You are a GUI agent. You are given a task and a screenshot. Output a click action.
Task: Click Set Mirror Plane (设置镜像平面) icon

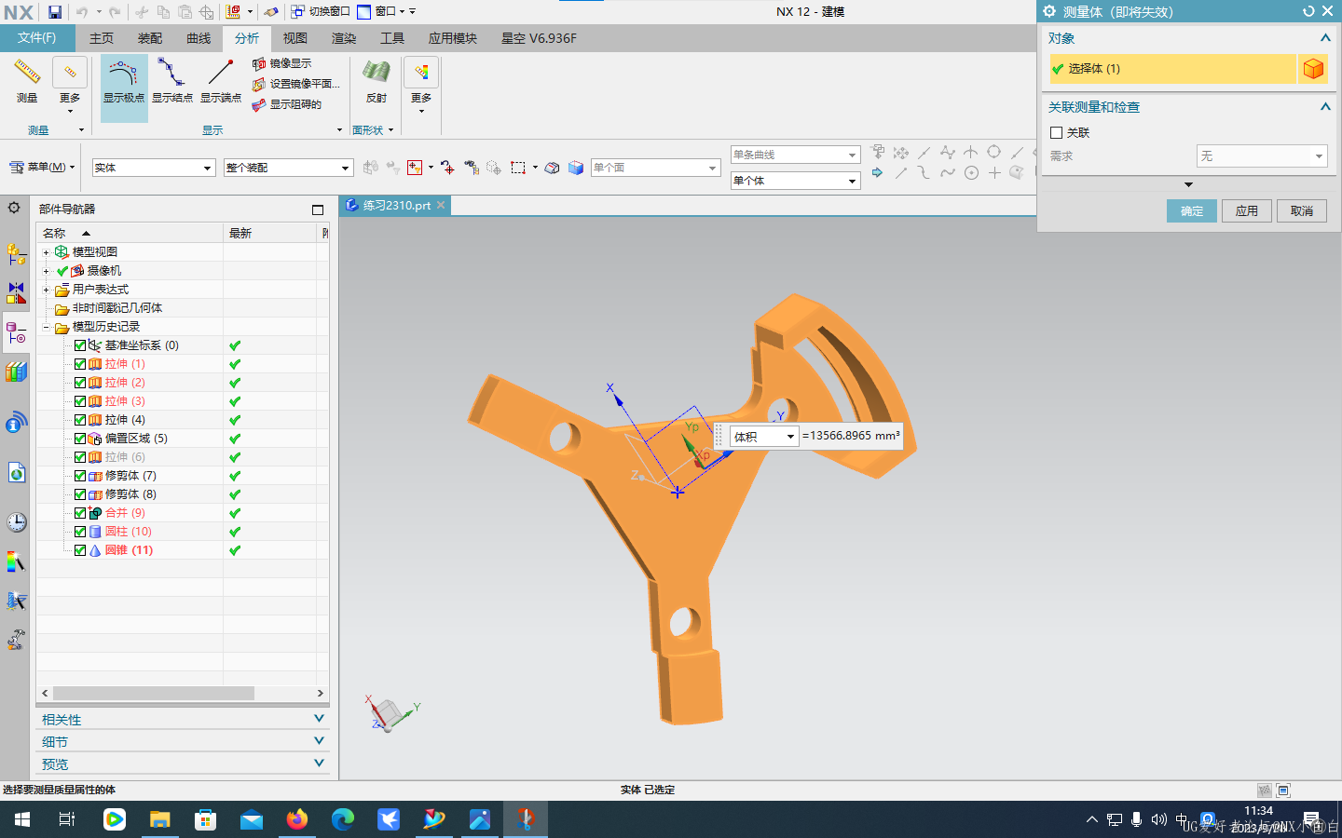tap(259, 84)
